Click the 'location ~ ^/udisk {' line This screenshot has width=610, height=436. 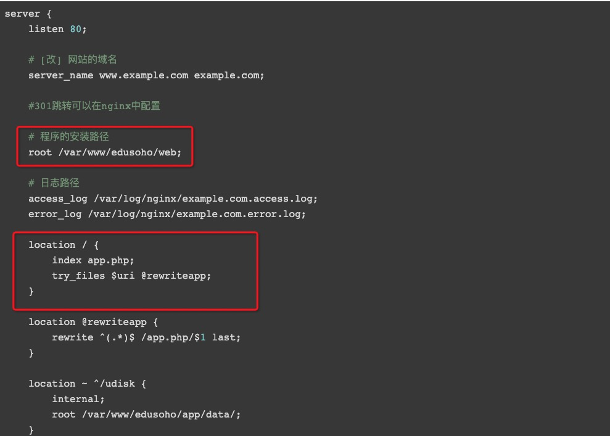[x=87, y=384]
